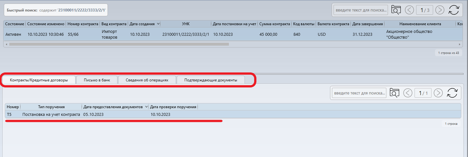Click the lower panel search input field

click(x=359, y=93)
